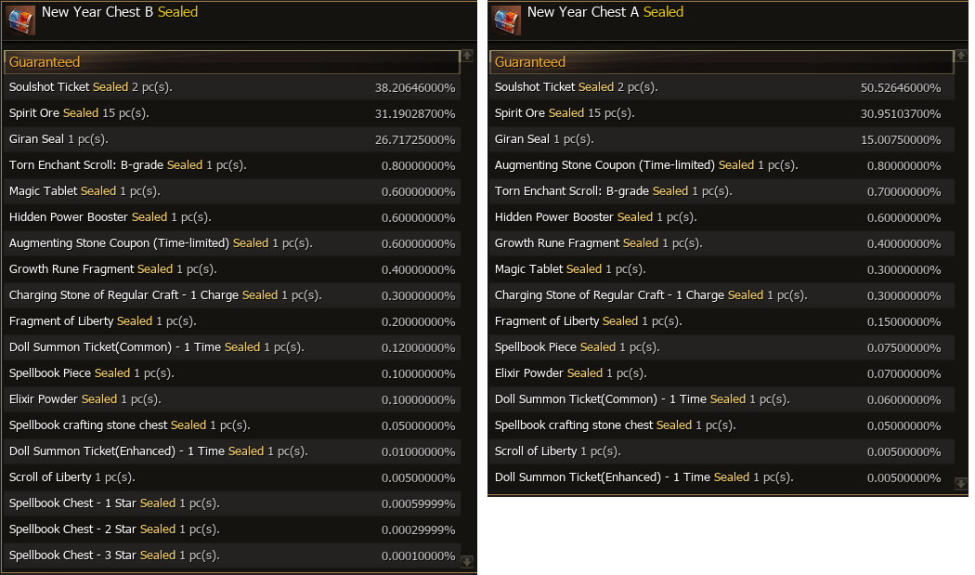The image size is (975, 575).
Task: Click Spellbook Chest - 1 Star entry
Action: [x=114, y=503]
